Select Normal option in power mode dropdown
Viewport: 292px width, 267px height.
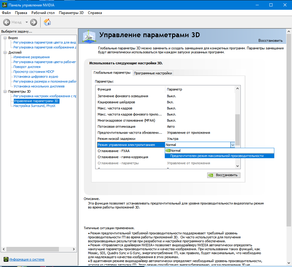tap(220, 151)
